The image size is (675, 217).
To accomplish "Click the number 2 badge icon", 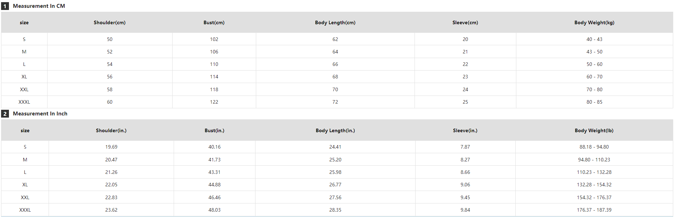I will click(5, 114).
